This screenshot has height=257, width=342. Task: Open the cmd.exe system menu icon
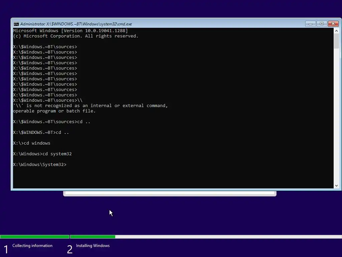pyautogui.click(x=16, y=24)
